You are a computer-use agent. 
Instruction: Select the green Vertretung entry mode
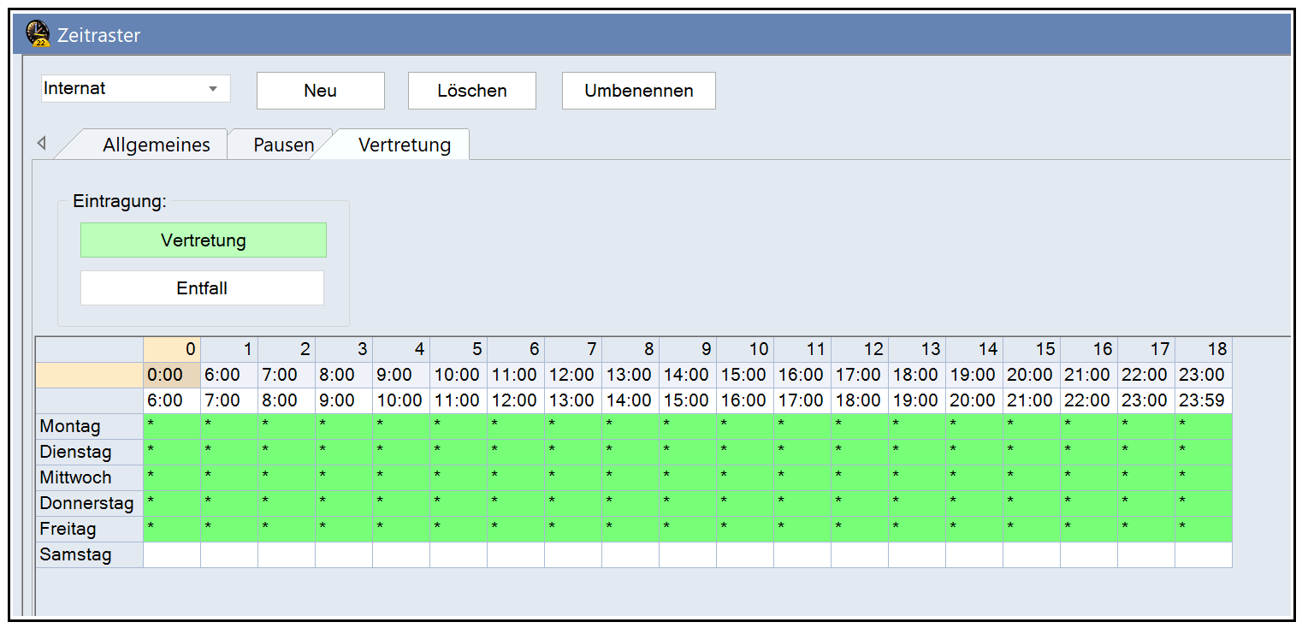pyautogui.click(x=204, y=240)
